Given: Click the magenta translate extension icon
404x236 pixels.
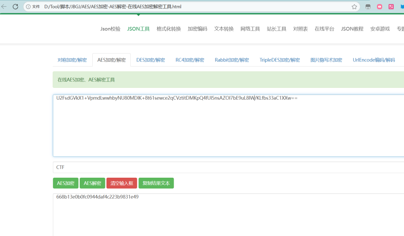Looking at the screenshot, I should click(x=391, y=7).
